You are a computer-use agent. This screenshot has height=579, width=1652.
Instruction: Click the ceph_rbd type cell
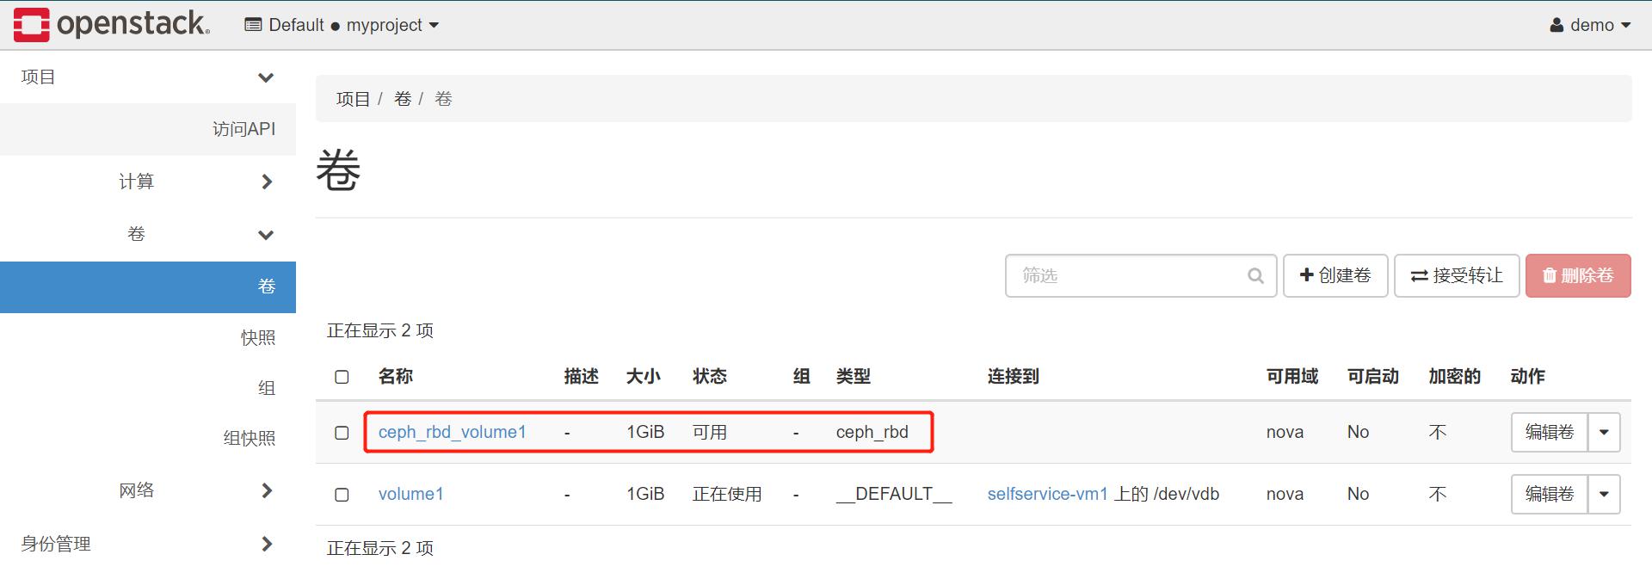tap(872, 432)
